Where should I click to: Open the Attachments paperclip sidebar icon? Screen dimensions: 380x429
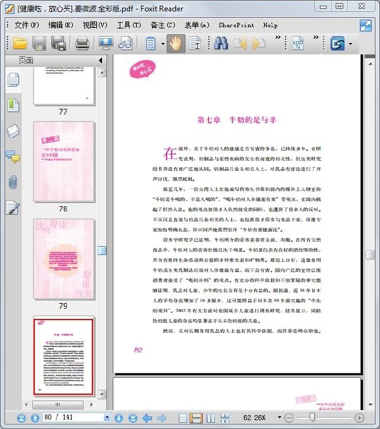tap(13, 182)
